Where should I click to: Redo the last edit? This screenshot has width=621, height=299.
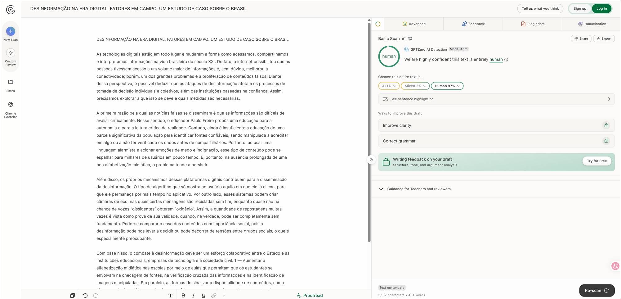point(96,296)
